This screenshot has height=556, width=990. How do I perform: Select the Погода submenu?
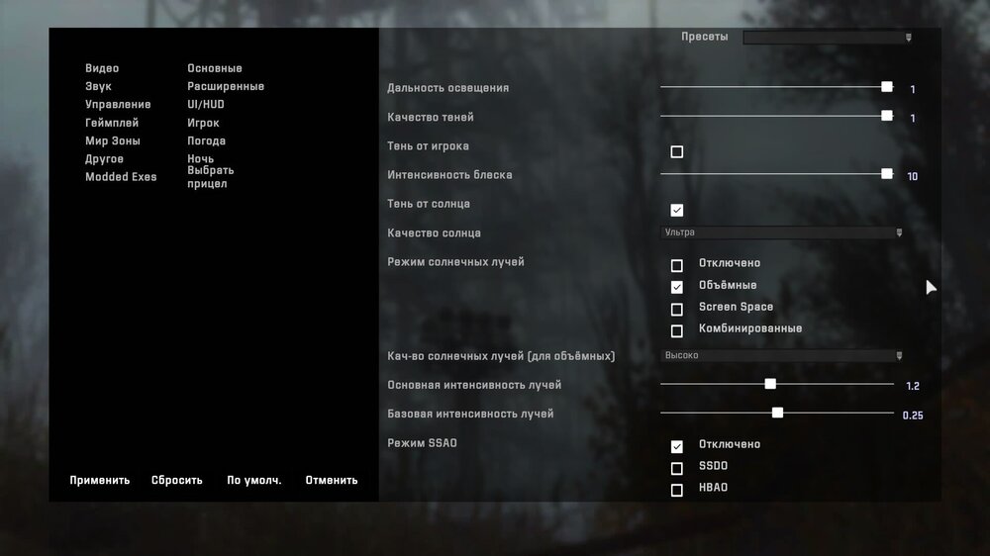(207, 140)
